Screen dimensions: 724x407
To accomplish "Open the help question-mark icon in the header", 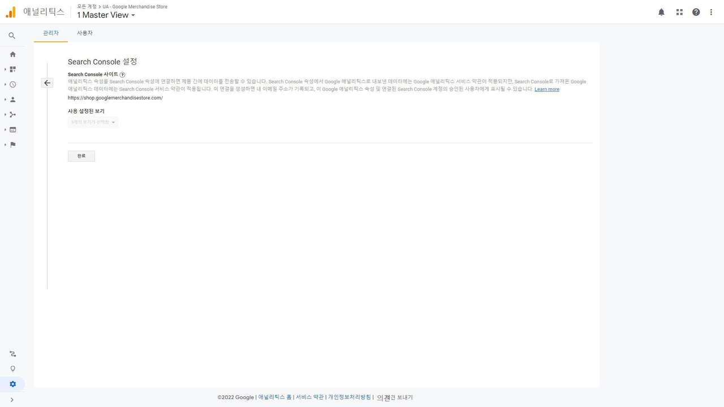I will (696, 12).
